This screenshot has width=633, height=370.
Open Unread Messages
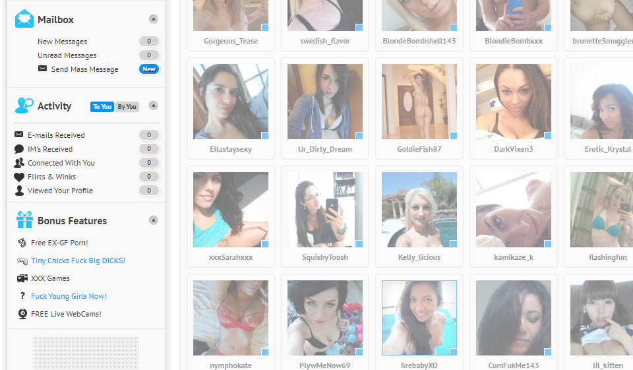pos(67,55)
